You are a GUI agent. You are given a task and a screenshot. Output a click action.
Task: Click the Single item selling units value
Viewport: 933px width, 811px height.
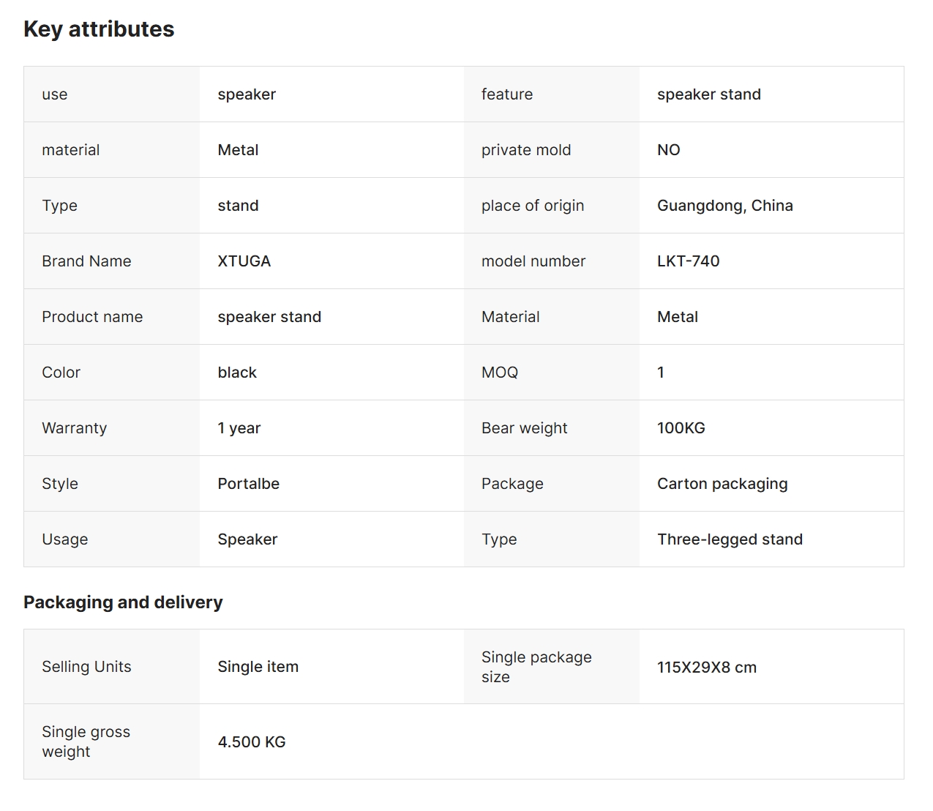[x=258, y=667]
